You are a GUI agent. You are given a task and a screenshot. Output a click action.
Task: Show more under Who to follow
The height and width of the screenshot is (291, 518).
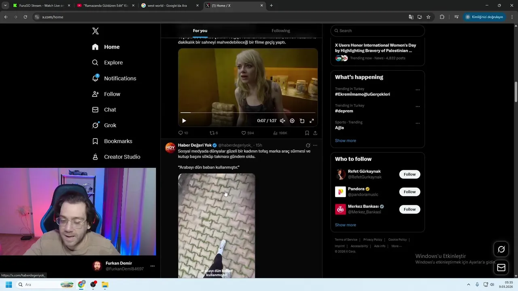click(x=345, y=225)
